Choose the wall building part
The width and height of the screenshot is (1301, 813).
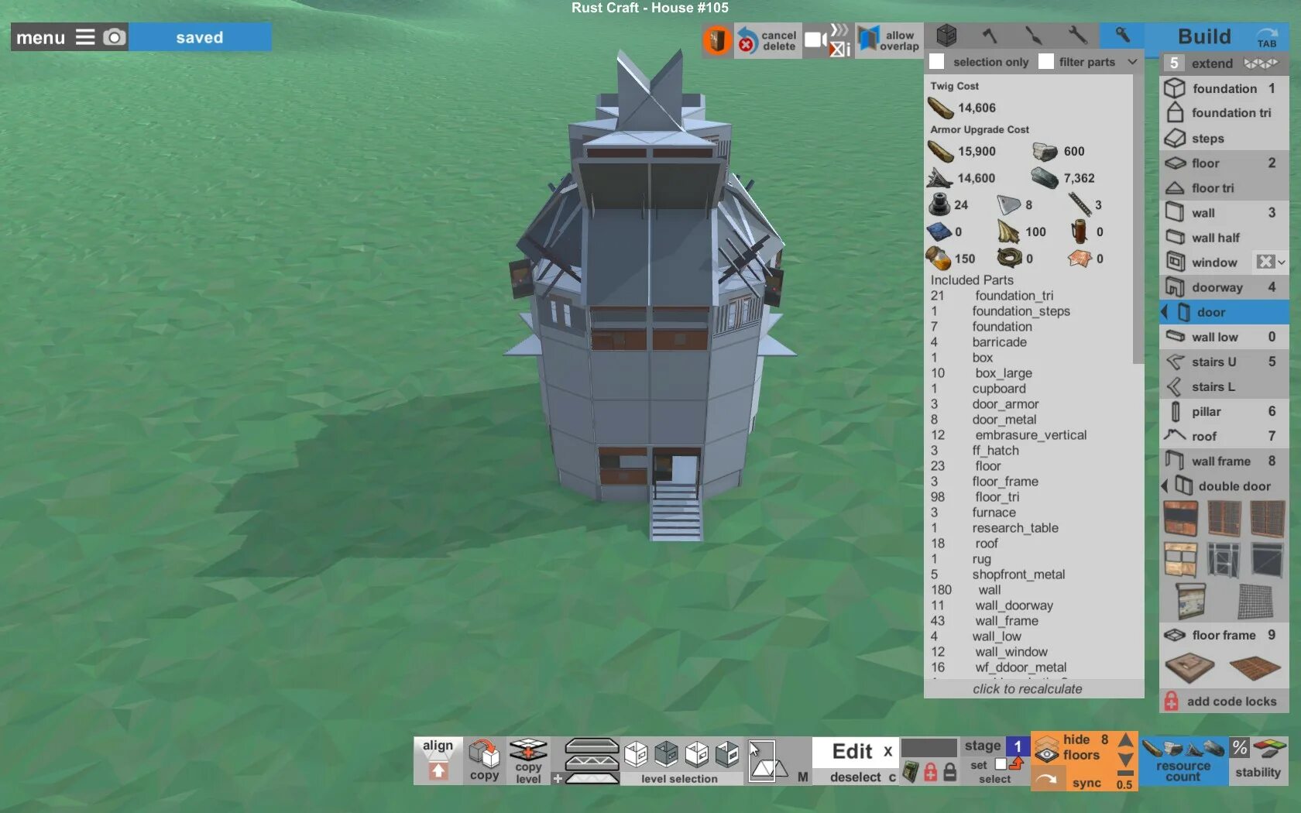coord(1224,212)
